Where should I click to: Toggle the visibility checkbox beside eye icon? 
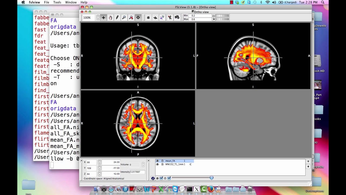coord(161,178)
